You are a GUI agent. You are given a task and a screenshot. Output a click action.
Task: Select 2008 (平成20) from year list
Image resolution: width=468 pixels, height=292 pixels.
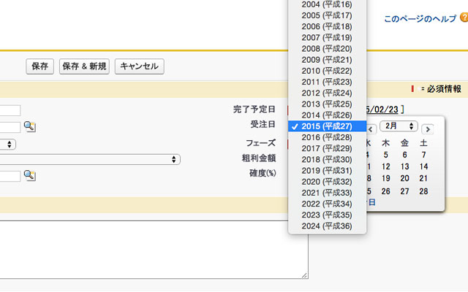[327, 49]
